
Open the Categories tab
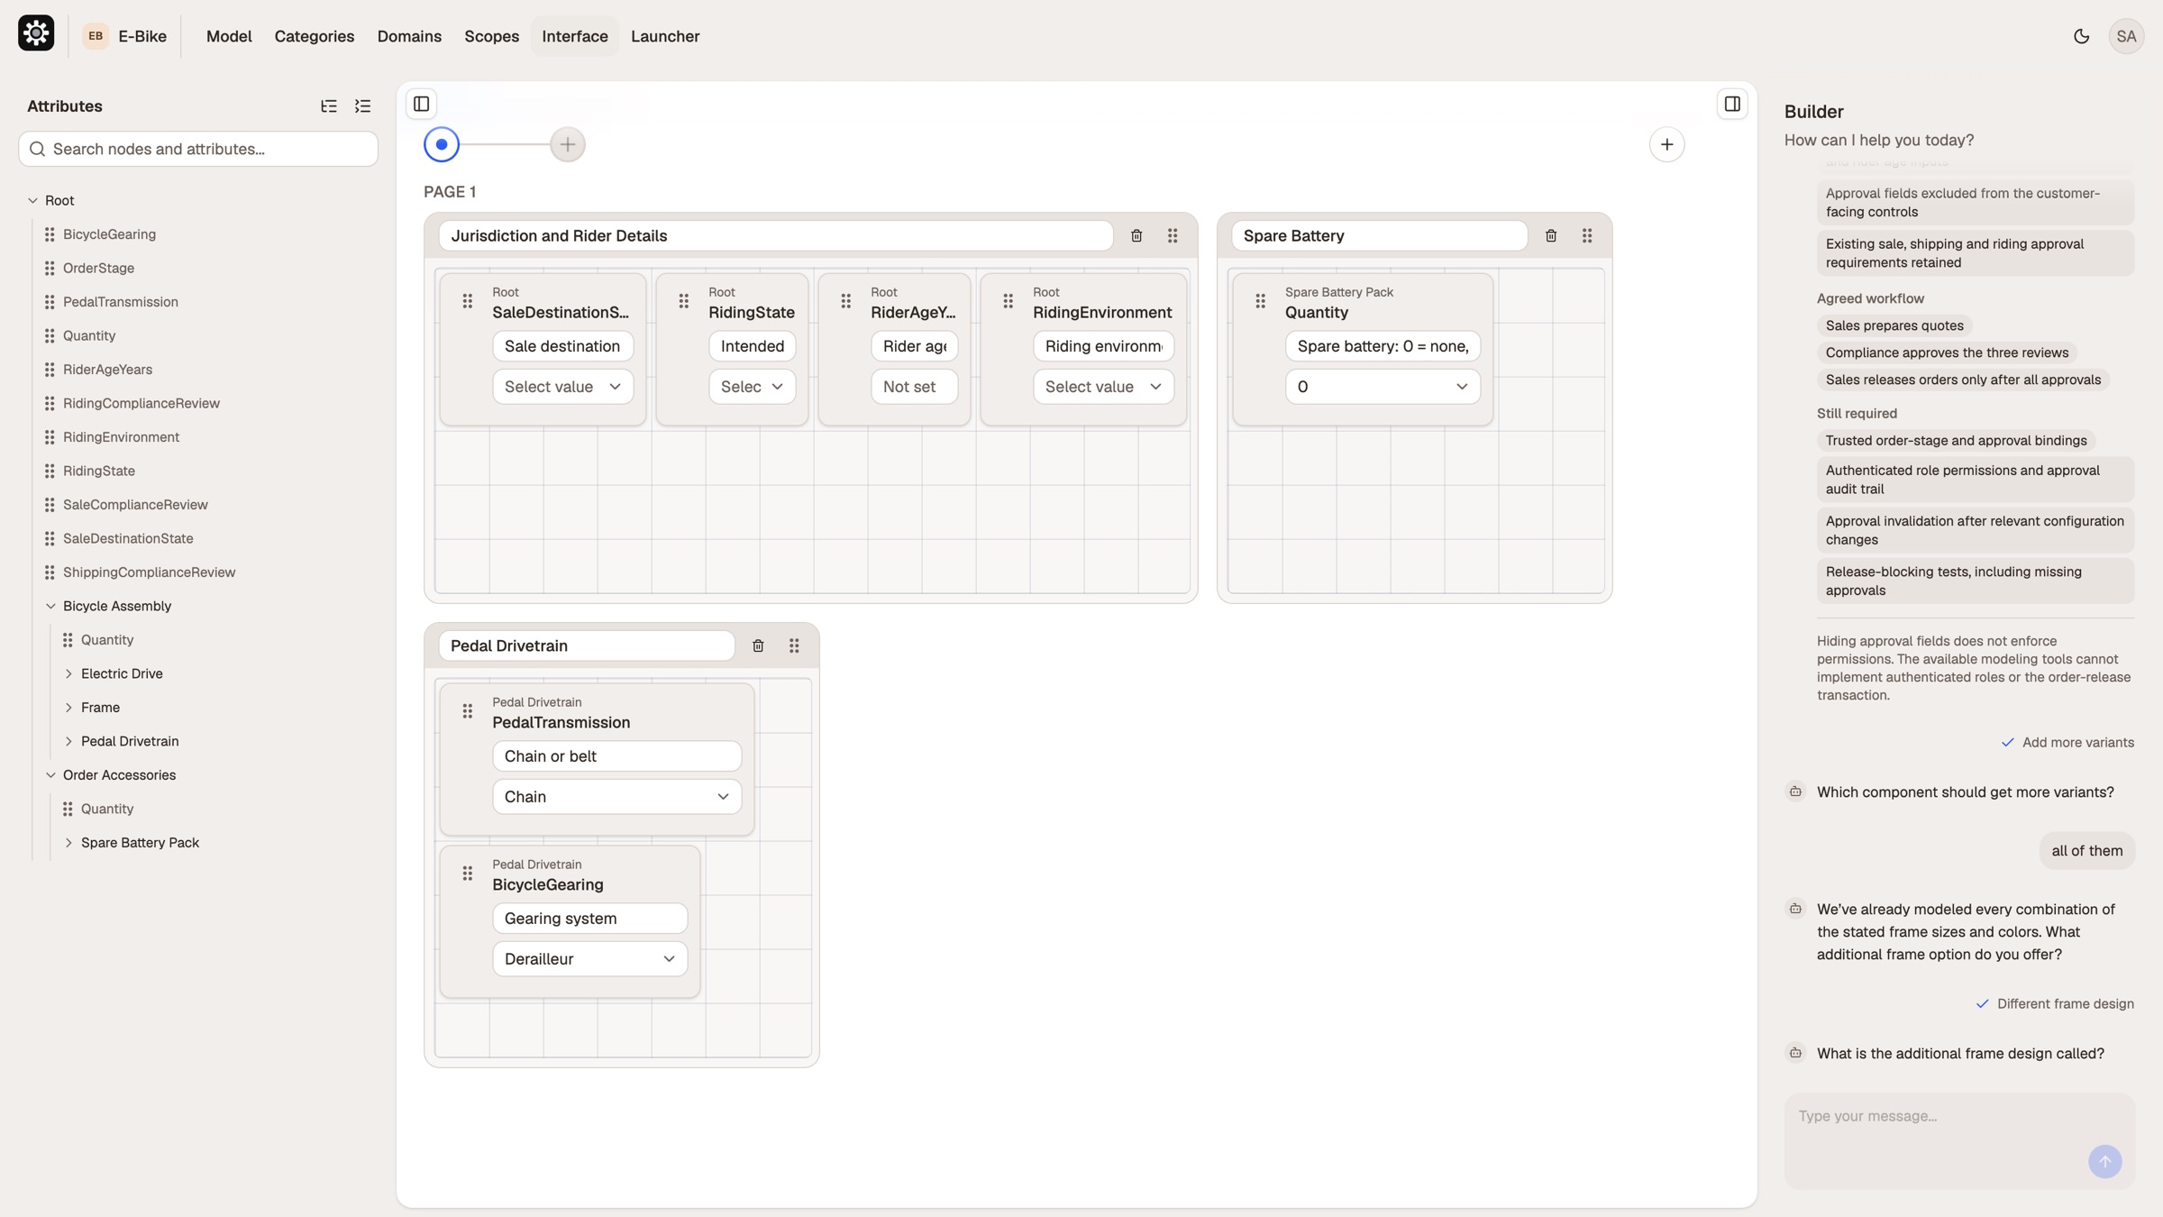click(314, 36)
